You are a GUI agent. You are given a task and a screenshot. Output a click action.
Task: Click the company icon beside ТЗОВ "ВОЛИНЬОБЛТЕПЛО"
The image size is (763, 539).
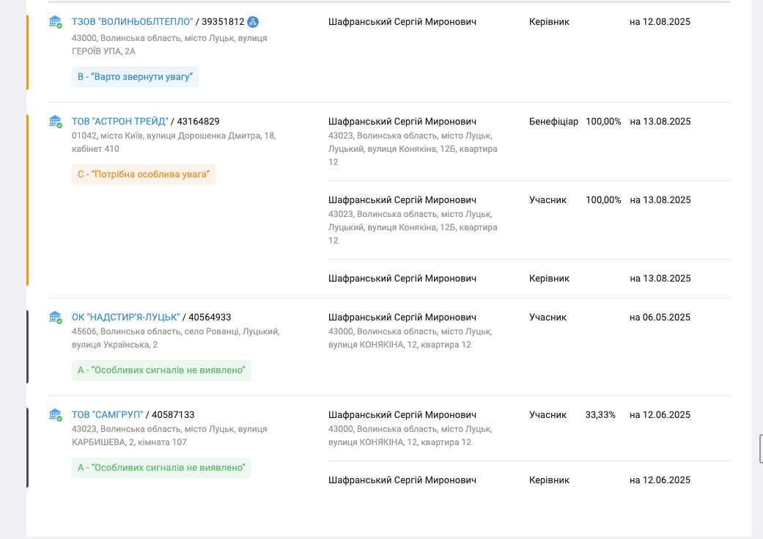55,22
